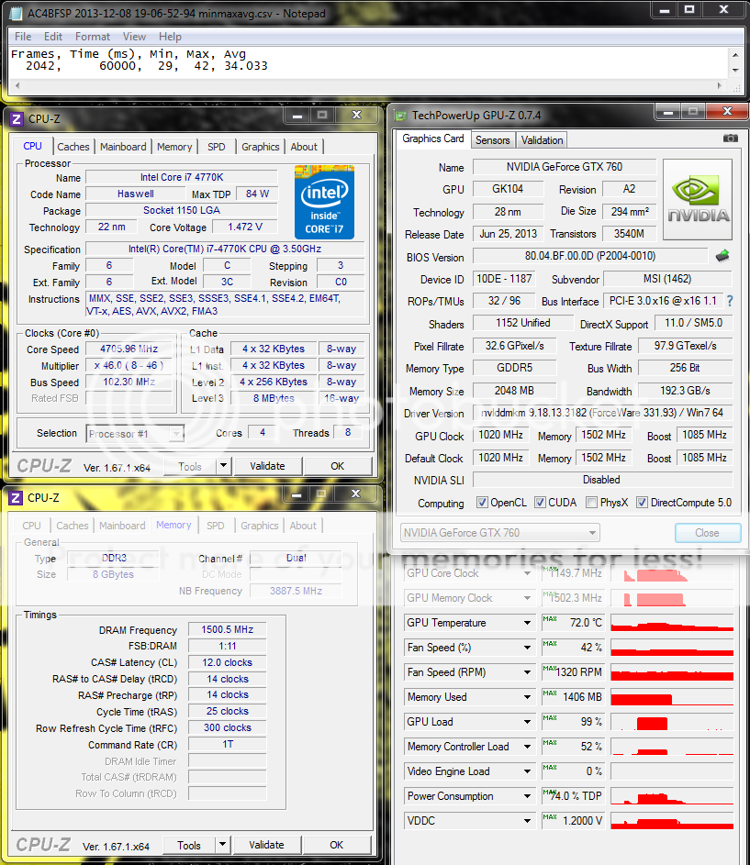Viewport: 750px width, 865px height.
Task: Toggle the OpenCL checkbox
Action: pyautogui.click(x=483, y=503)
